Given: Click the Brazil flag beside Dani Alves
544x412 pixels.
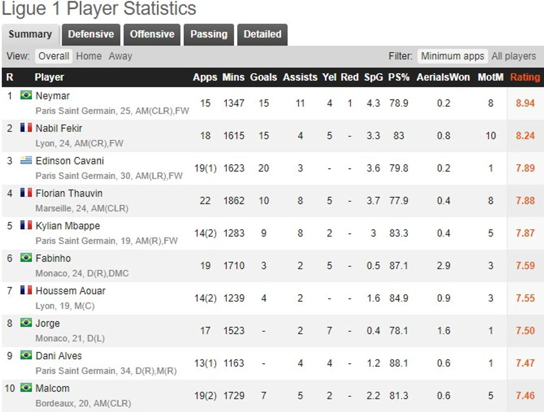Looking at the screenshot, I should (x=26, y=355).
